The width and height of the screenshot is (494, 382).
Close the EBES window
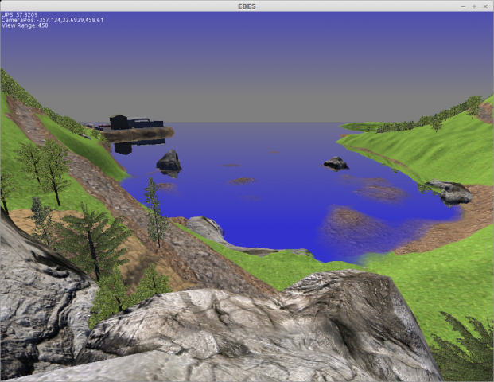pos(485,6)
